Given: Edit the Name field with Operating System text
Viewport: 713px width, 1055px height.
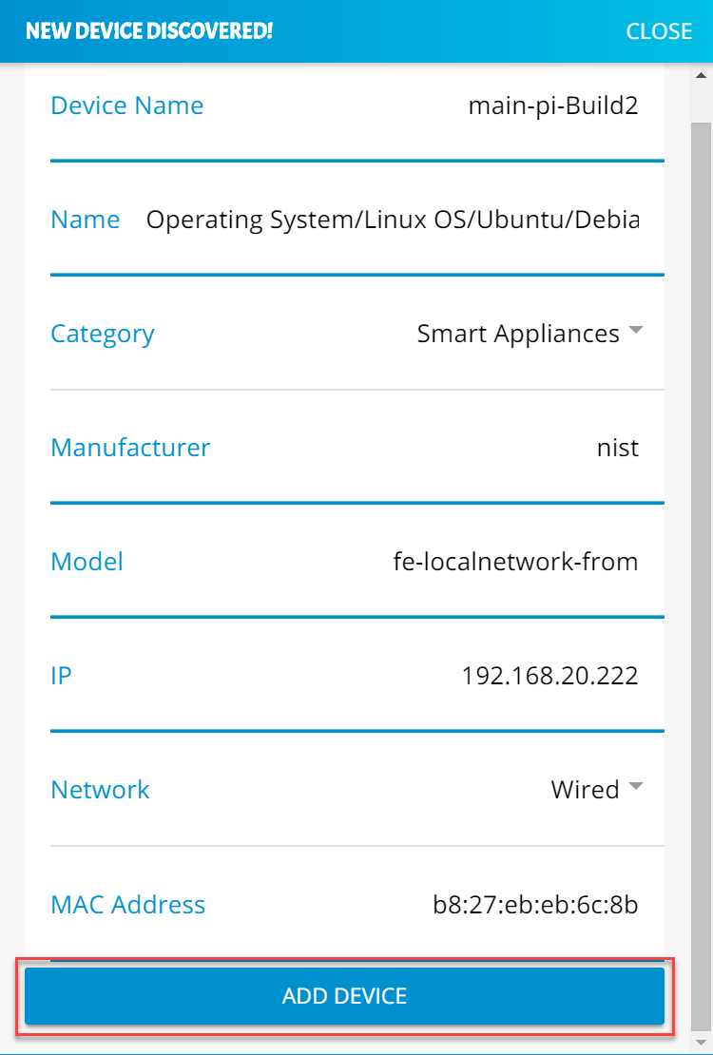Looking at the screenshot, I should 393,220.
